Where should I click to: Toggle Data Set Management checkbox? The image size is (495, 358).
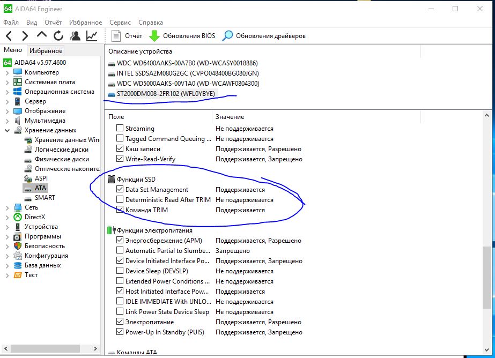point(120,189)
